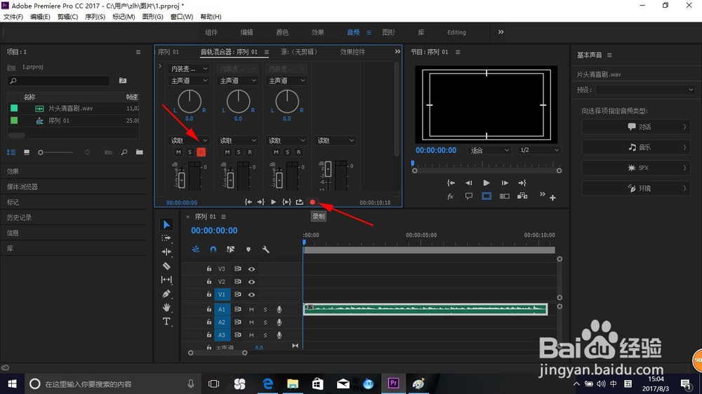This screenshot has height=394, width=702.
Task: Open the Window menu
Action: 182,17
